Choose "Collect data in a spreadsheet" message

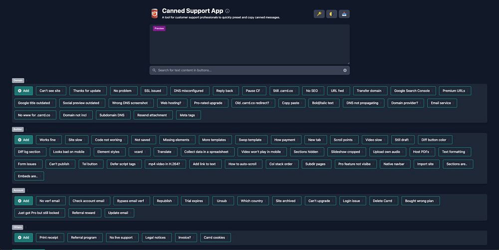click(208, 152)
